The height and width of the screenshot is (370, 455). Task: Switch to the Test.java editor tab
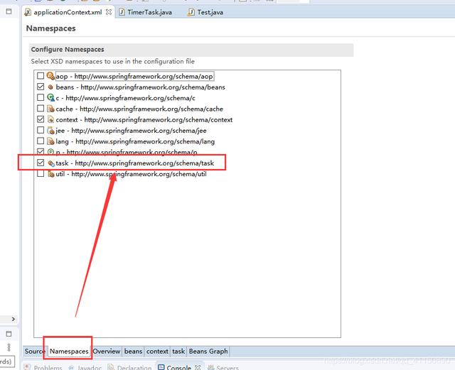(x=205, y=12)
